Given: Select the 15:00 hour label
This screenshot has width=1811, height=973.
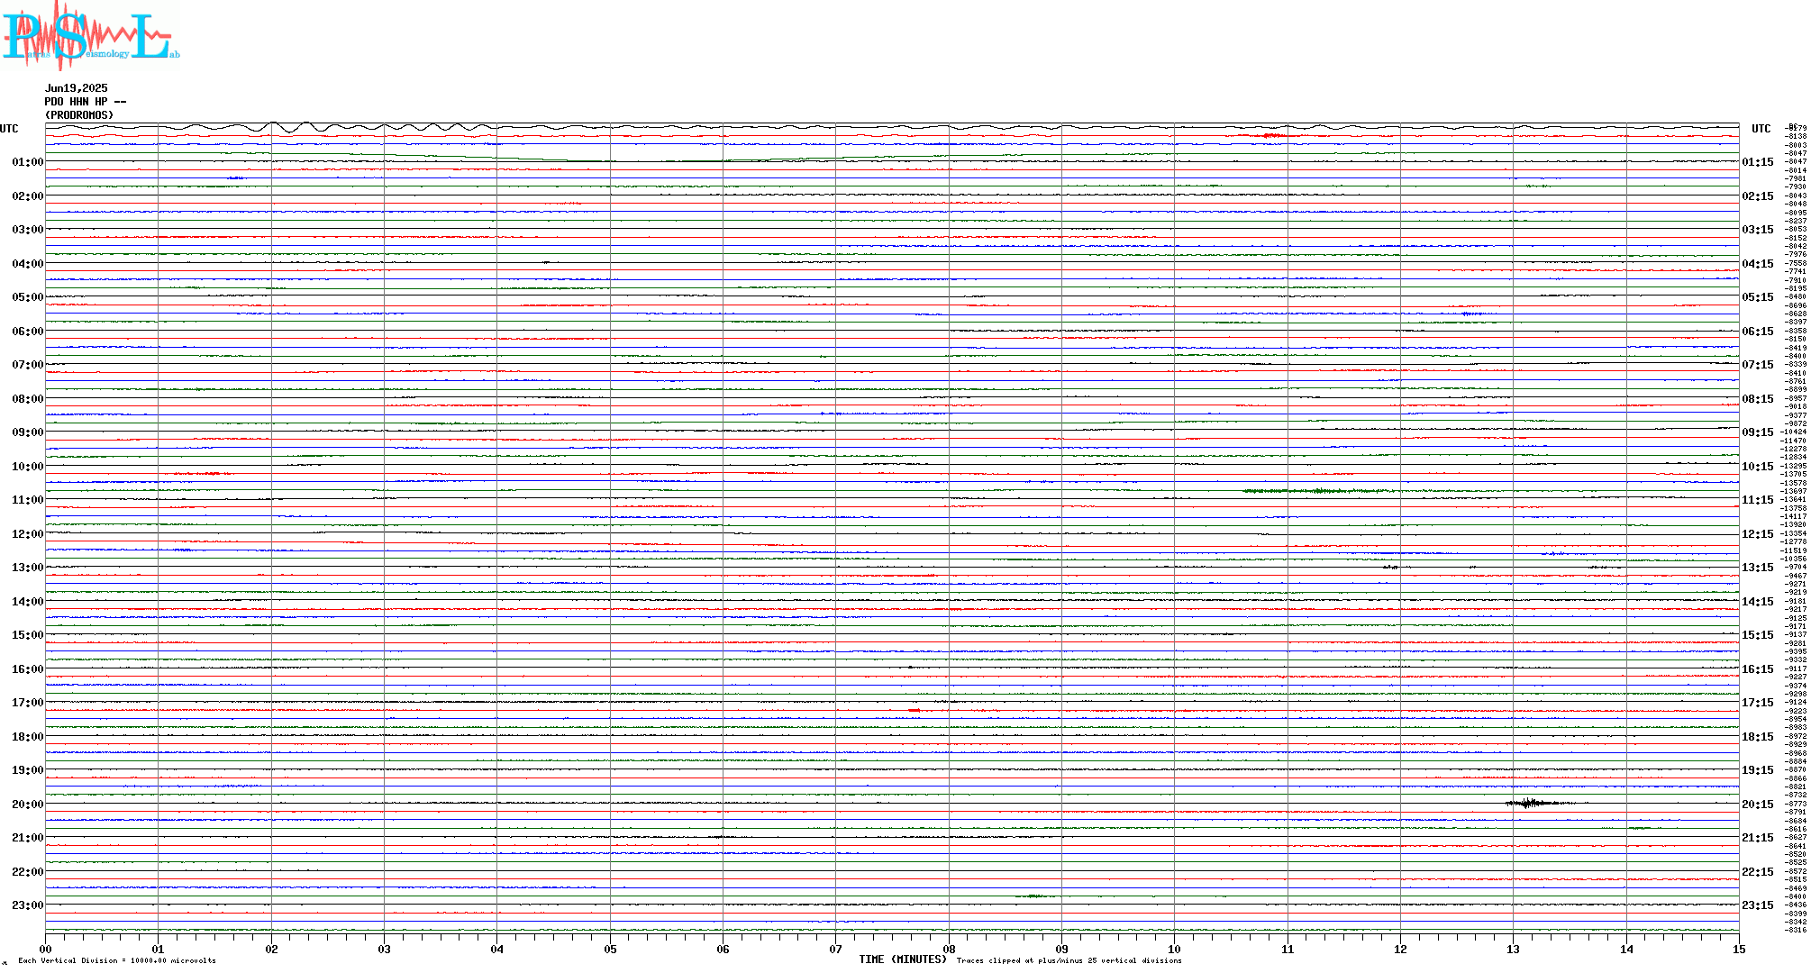Looking at the screenshot, I should pyautogui.click(x=27, y=635).
